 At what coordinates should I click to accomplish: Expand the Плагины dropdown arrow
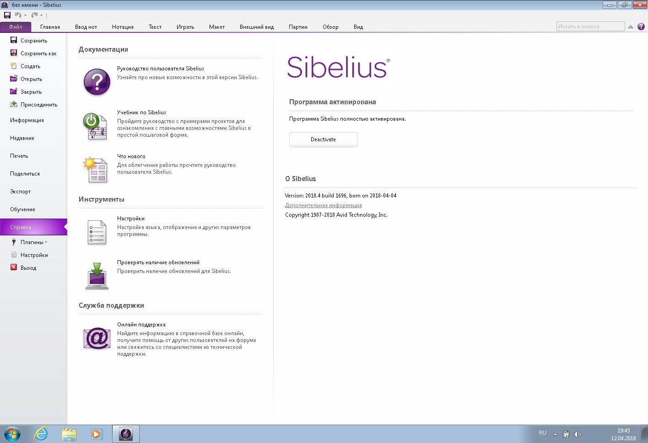[46, 242]
